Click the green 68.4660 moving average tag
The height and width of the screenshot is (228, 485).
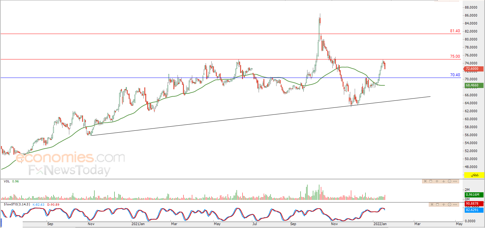click(x=474, y=85)
